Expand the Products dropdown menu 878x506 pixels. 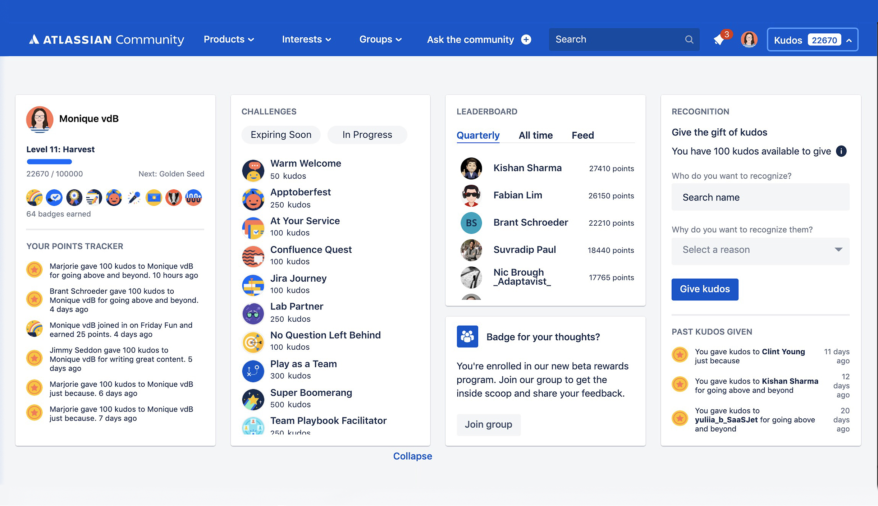(x=229, y=39)
